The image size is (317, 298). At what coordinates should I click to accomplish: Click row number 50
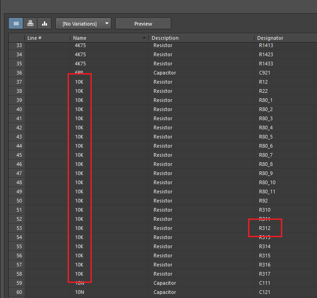[x=19, y=201]
